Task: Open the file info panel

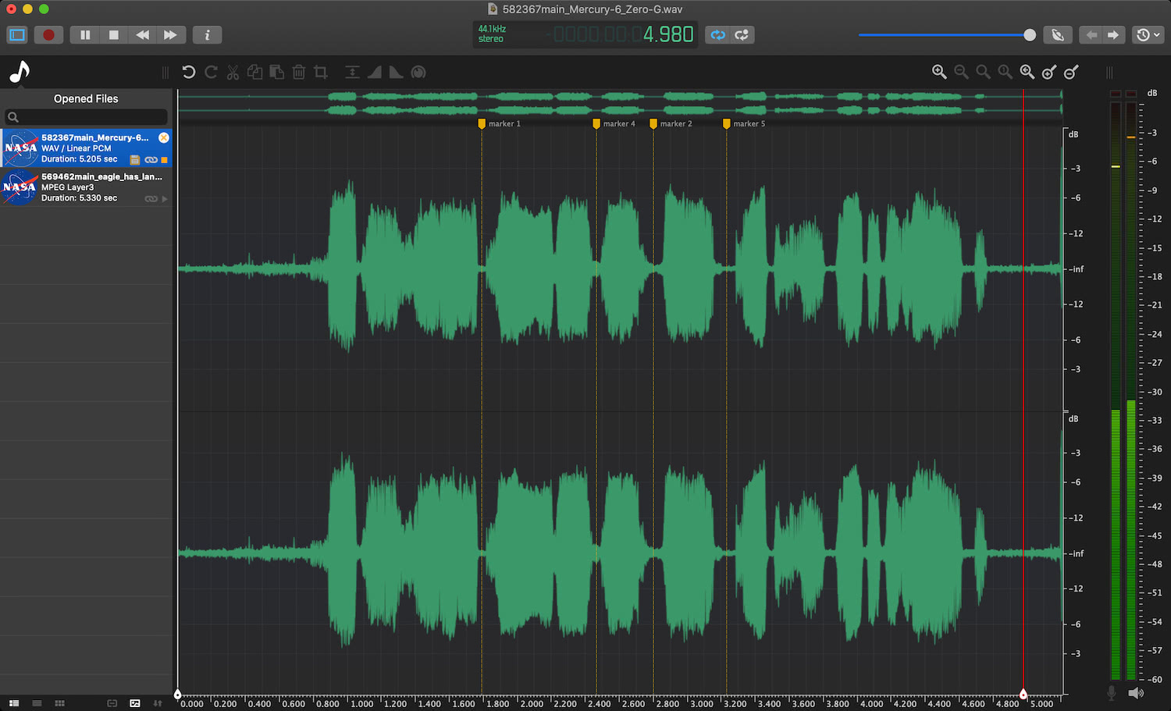Action: pos(207,35)
